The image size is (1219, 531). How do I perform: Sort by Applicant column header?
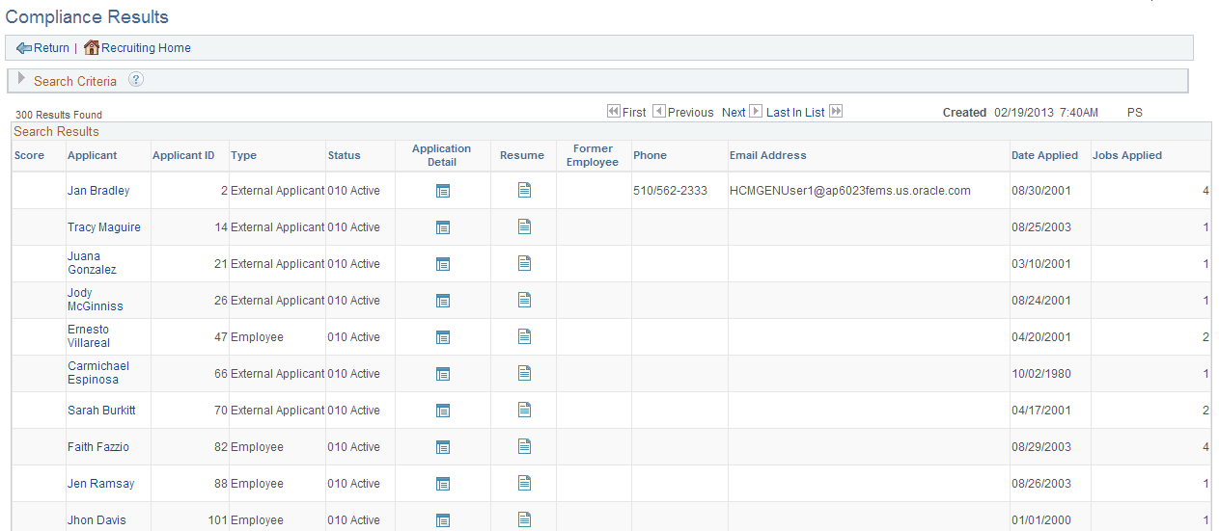coord(92,155)
